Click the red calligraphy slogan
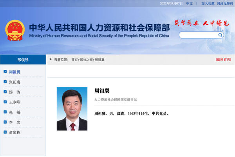 202,23
